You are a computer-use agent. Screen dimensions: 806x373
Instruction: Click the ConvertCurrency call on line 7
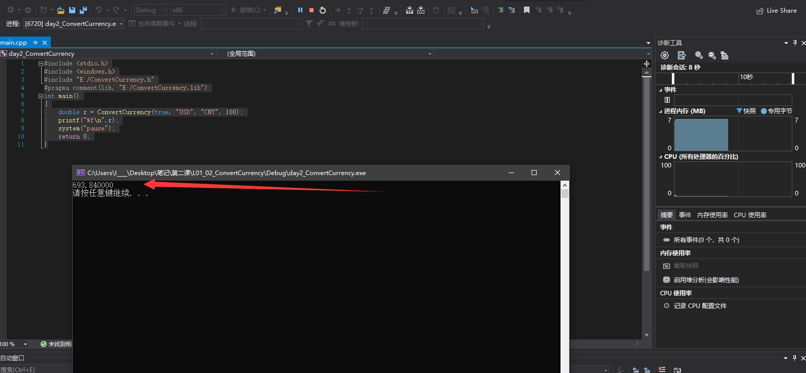(x=124, y=112)
